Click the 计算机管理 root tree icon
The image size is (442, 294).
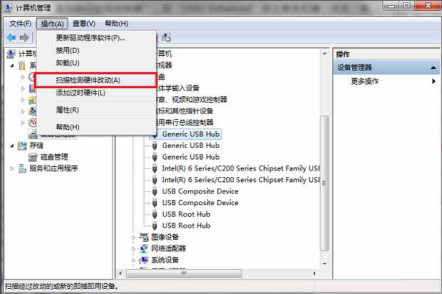pyautogui.click(x=11, y=54)
